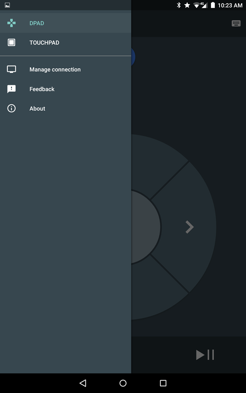The width and height of the screenshot is (246, 393).
Task: Click the feedback speech bubble icon
Action: coord(11,89)
